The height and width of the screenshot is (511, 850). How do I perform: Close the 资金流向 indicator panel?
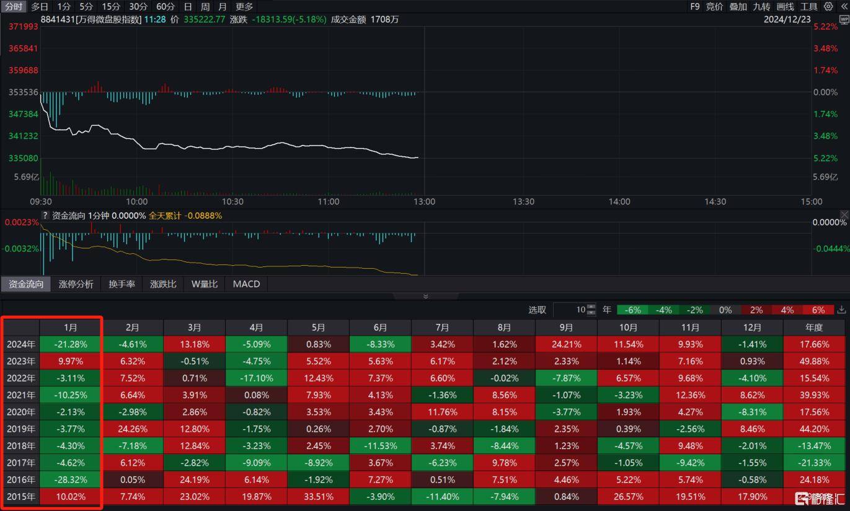(844, 215)
